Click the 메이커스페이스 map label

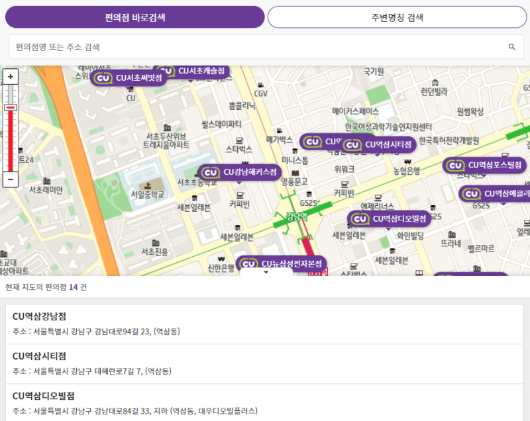coord(355,111)
